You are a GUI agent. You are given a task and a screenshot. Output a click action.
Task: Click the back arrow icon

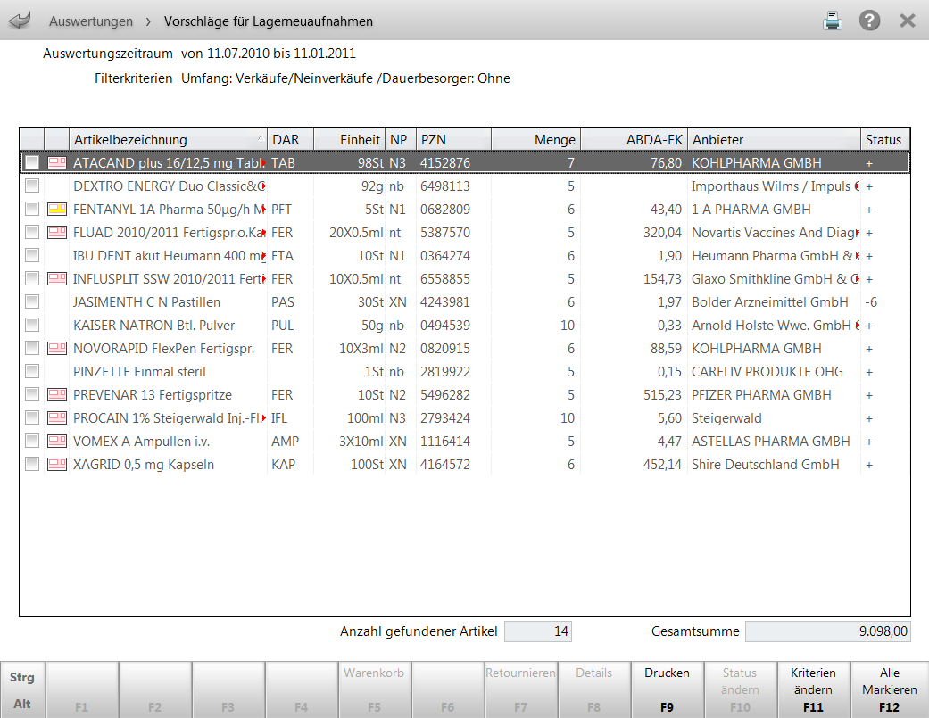[20, 21]
